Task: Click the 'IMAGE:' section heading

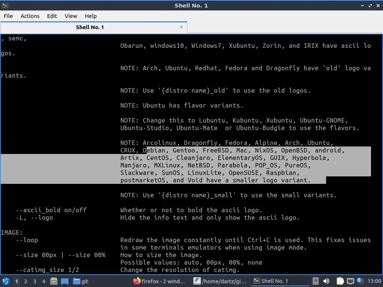Action: [x=12, y=232]
